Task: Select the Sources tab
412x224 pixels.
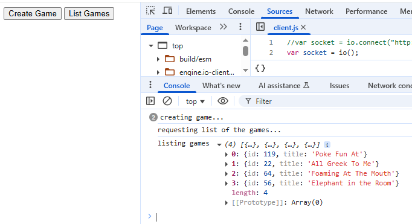Action: (x=280, y=11)
